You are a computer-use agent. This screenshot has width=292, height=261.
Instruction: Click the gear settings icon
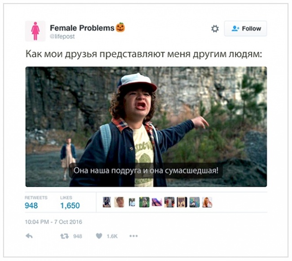tap(215, 29)
